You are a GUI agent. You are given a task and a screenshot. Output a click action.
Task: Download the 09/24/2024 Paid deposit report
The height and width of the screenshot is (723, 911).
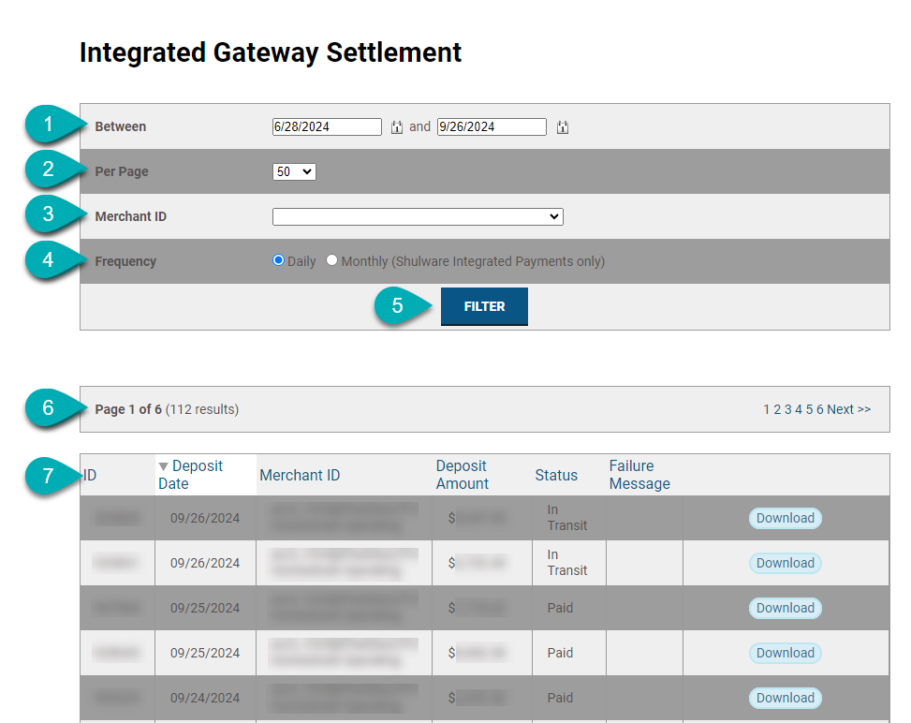(785, 698)
